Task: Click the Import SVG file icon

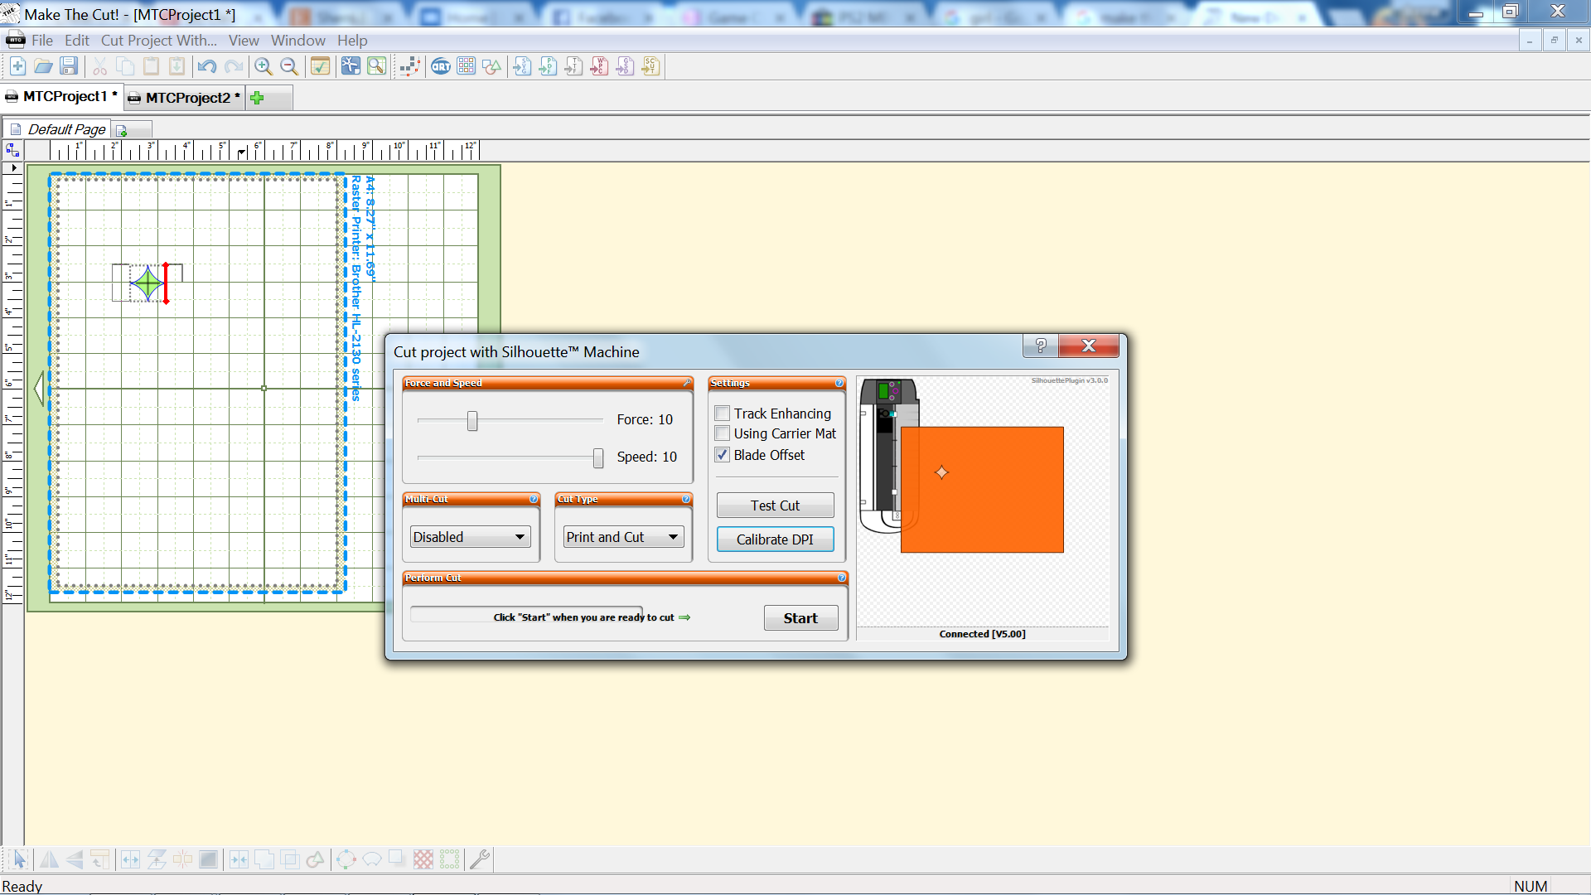Action: pyautogui.click(x=522, y=67)
